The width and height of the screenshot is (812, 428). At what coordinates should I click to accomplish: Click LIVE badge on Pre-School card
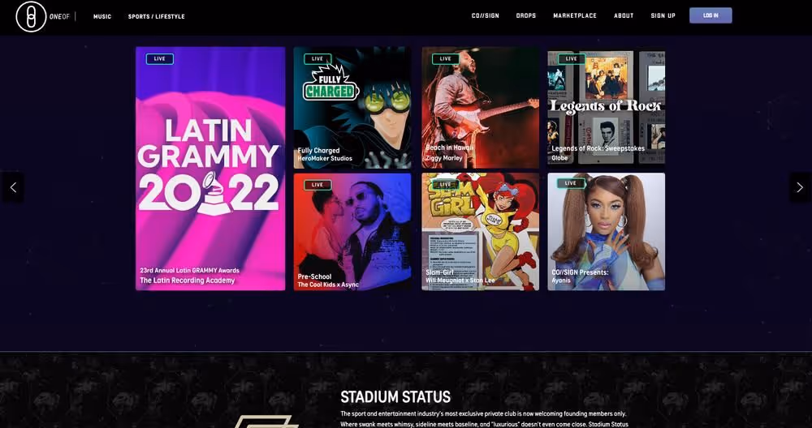[317, 185]
